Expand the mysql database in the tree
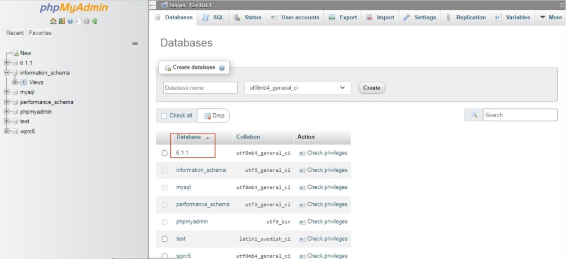 (x=7, y=92)
